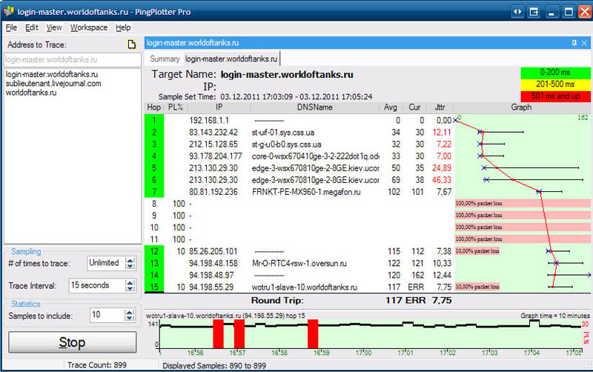The image size is (593, 372).
Task: Click the 17:00 time marker on timeline
Action: tap(363, 353)
